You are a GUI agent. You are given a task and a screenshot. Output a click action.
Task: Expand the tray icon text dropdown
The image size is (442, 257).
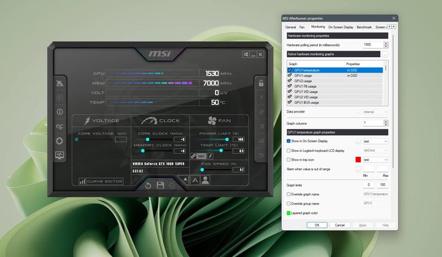coord(376,159)
